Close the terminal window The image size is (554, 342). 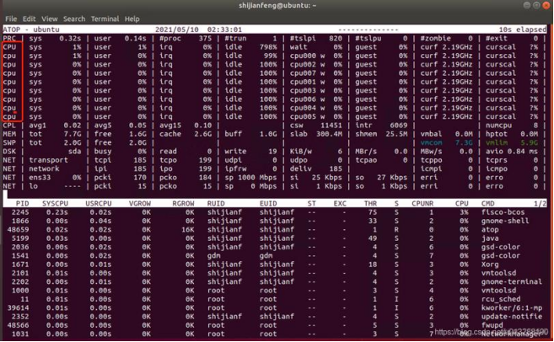pos(547,5)
